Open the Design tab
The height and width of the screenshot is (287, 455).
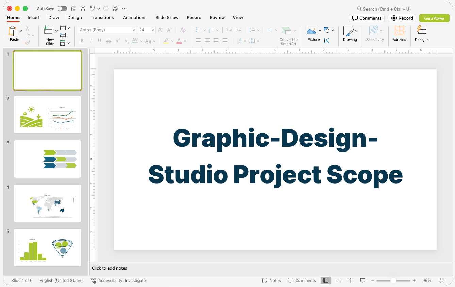tap(75, 18)
